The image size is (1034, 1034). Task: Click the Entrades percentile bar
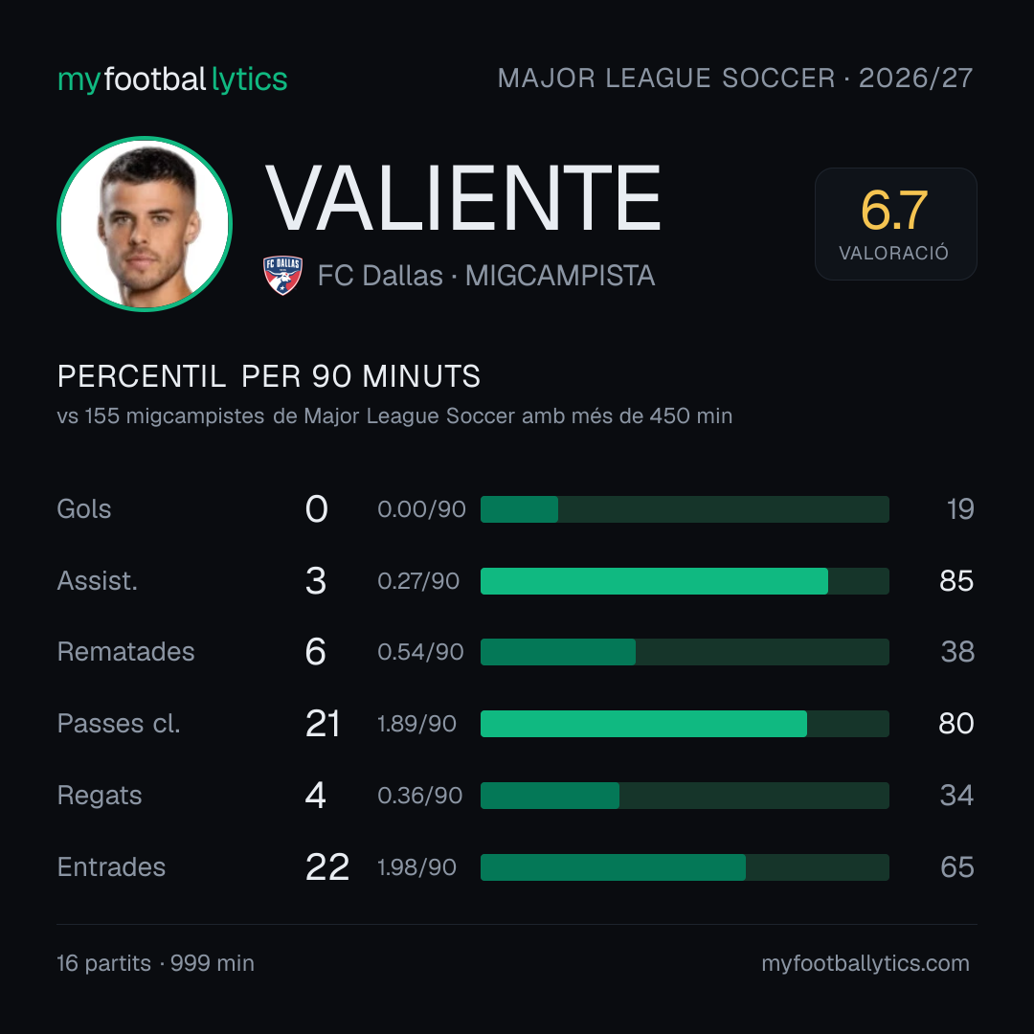click(685, 867)
